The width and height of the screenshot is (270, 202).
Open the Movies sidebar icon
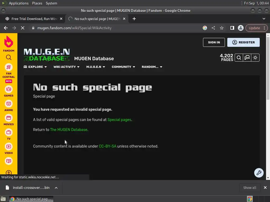(x=9, y=118)
